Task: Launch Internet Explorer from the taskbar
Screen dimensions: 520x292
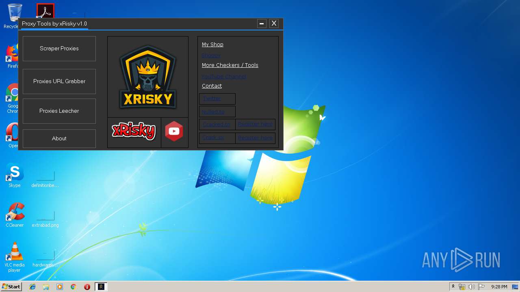Action: [x=32, y=287]
